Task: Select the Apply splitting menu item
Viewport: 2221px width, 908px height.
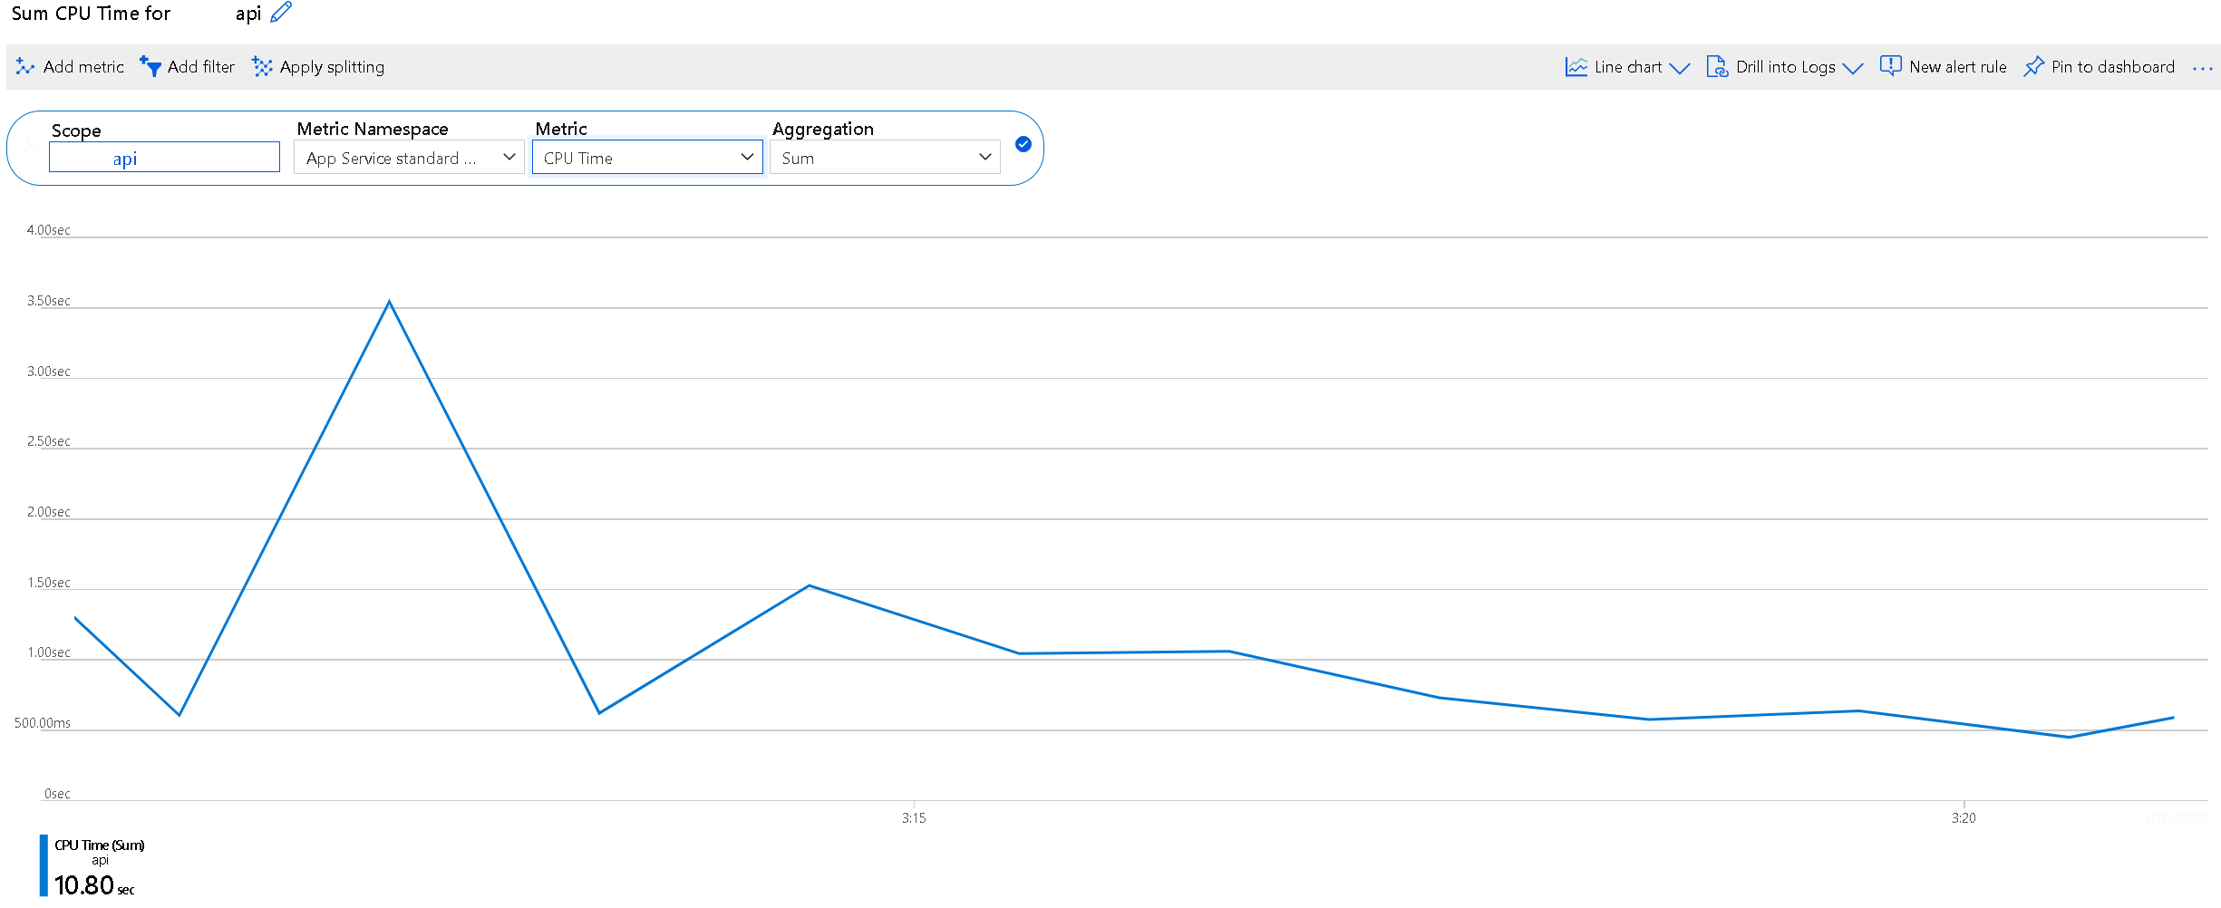Action: pos(318,67)
